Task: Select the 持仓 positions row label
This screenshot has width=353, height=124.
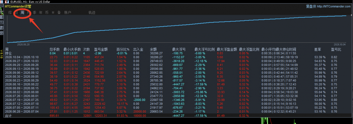Action: (8, 53)
